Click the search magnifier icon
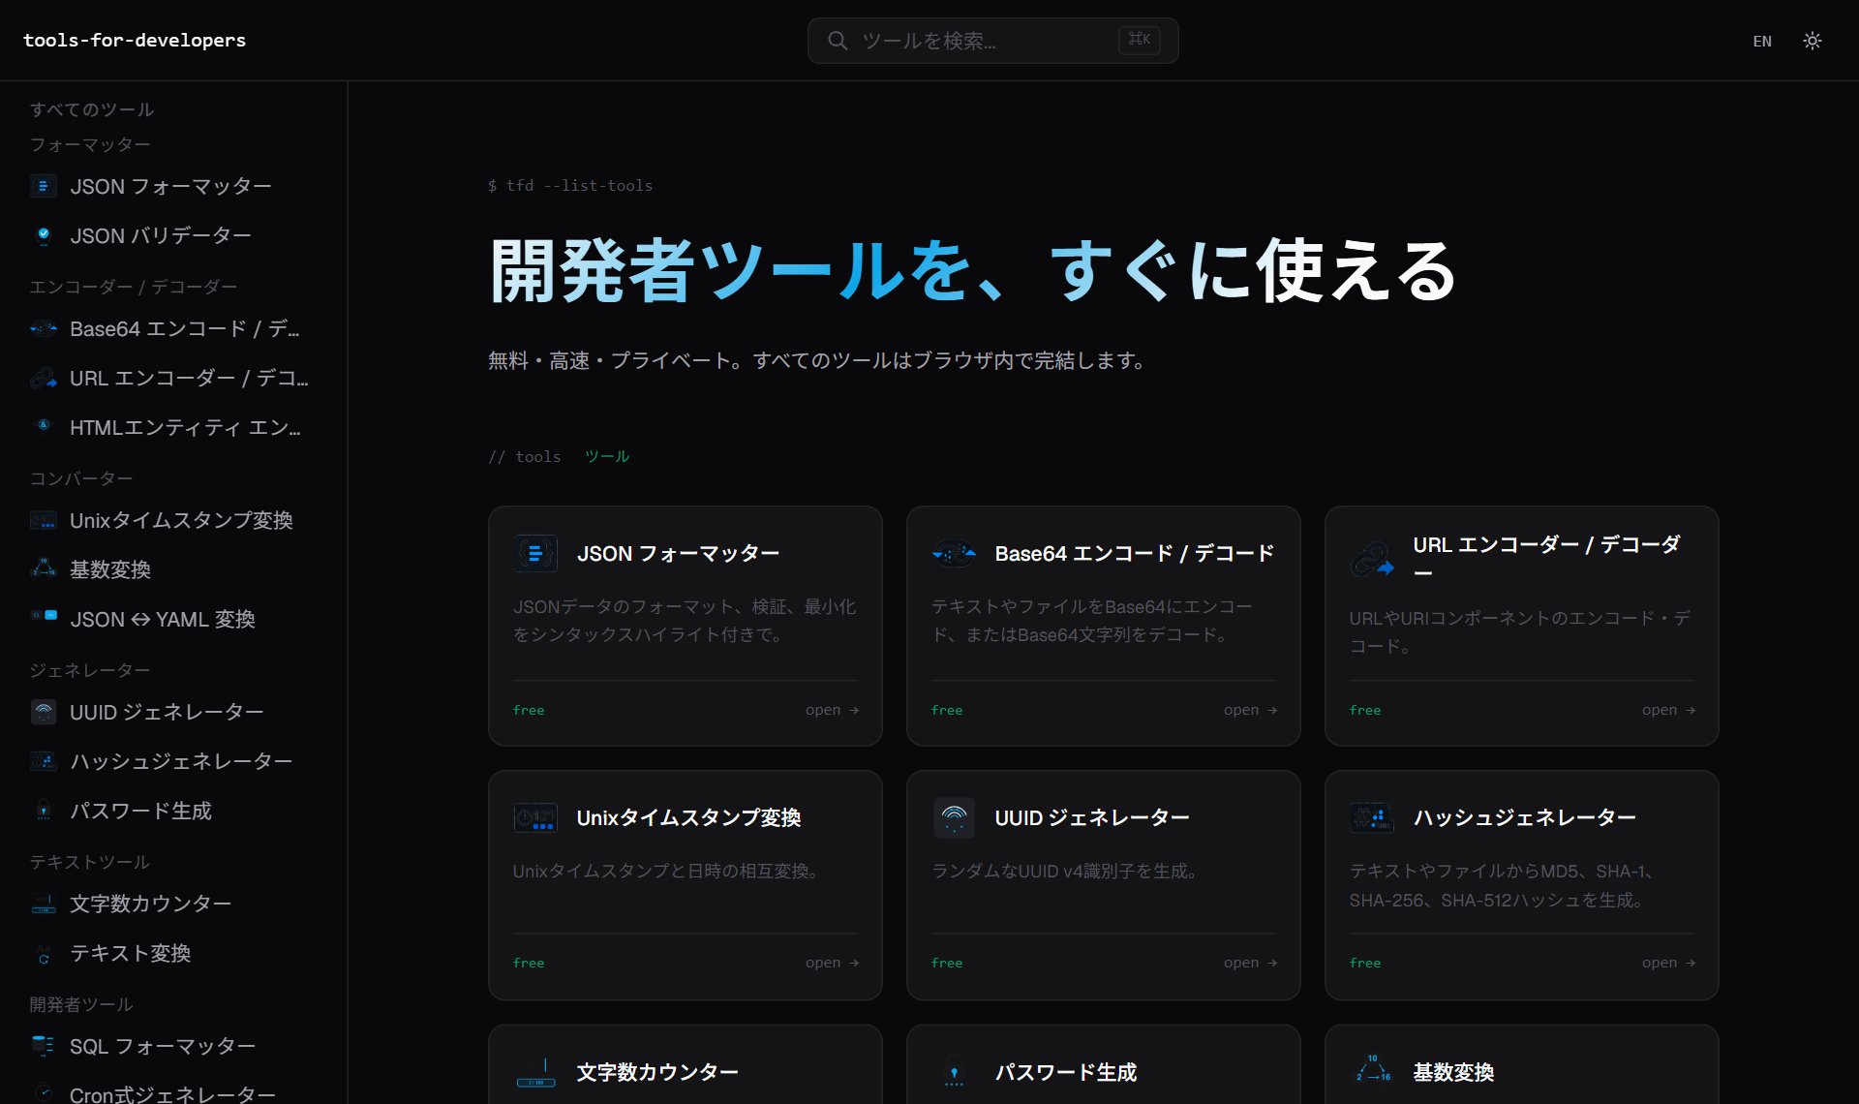Viewport: 1859px width, 1104px height. click(838, 41)
